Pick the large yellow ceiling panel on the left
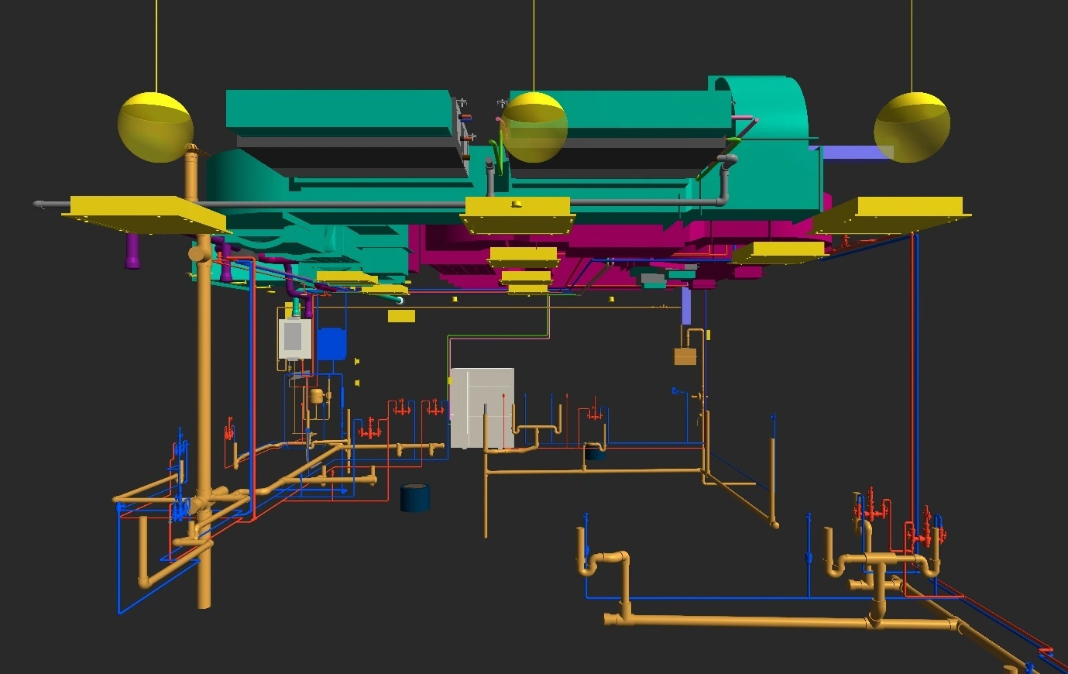The image size is (1068, 674). click(x=147, y=214)
